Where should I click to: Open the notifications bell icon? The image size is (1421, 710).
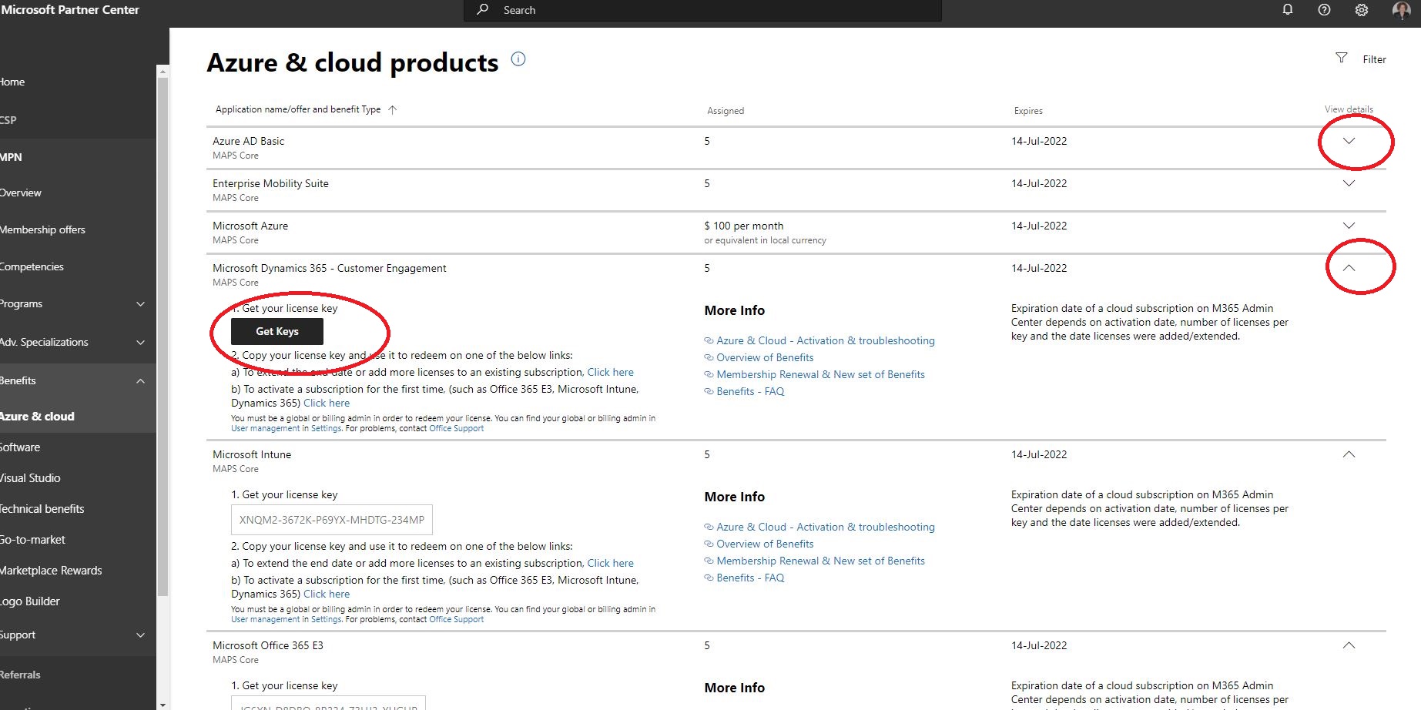[x=1287, y=10]
